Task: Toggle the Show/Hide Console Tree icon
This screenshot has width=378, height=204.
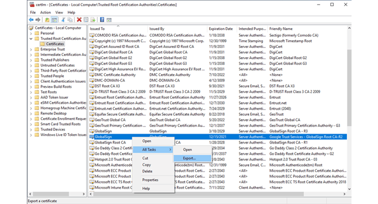Action: tap(55, 20)
